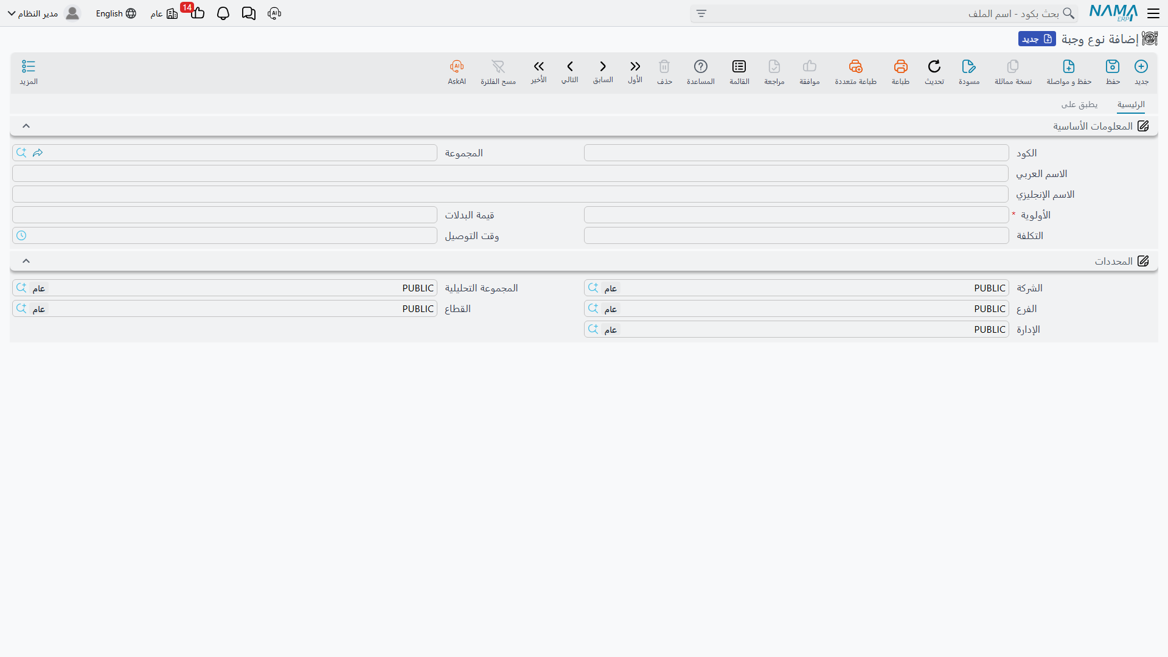Open search filter options icon

[x=701, y=13]
